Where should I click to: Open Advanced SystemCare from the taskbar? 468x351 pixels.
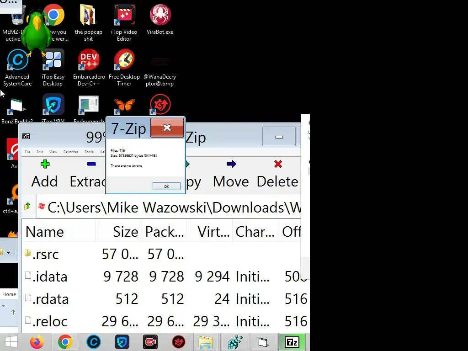click(93, 342)
